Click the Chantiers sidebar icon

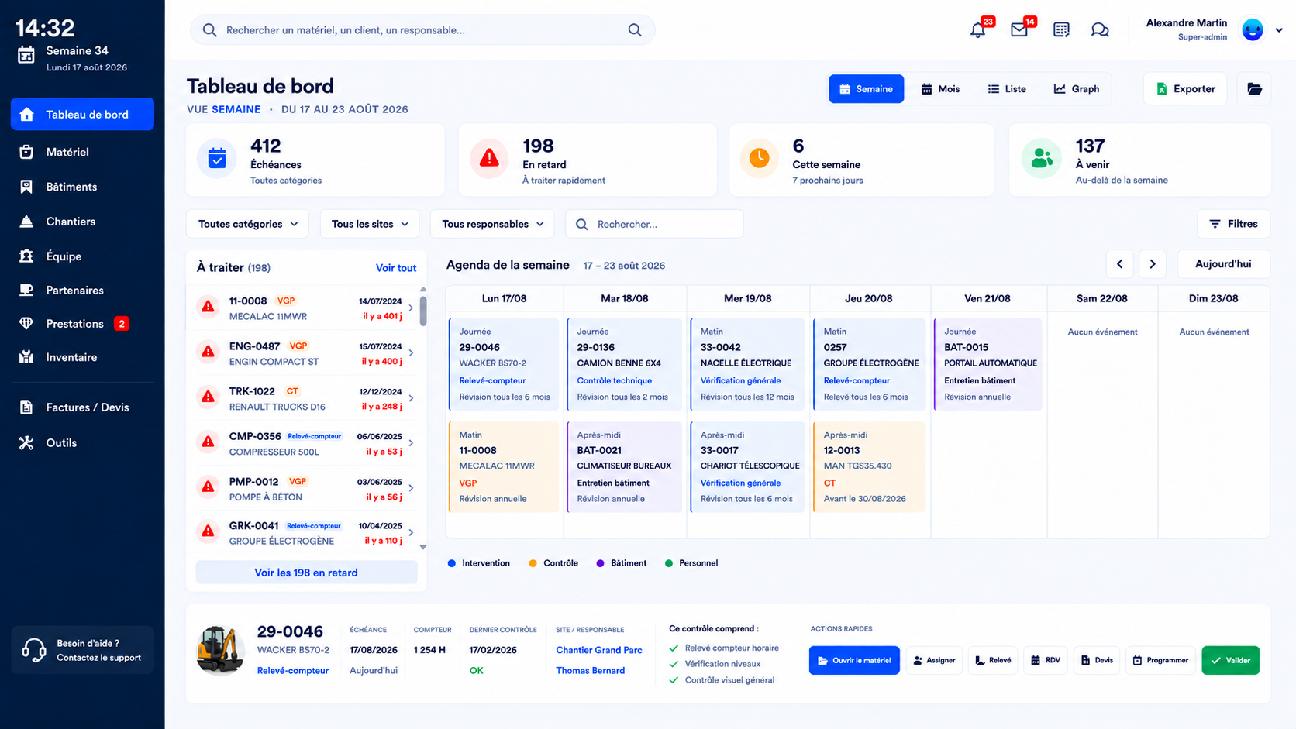coord(26,222)
